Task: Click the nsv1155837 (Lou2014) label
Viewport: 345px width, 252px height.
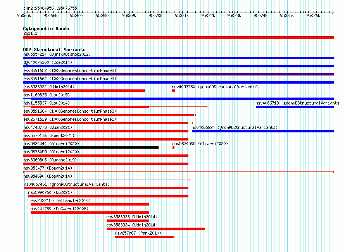Action: 47,103
